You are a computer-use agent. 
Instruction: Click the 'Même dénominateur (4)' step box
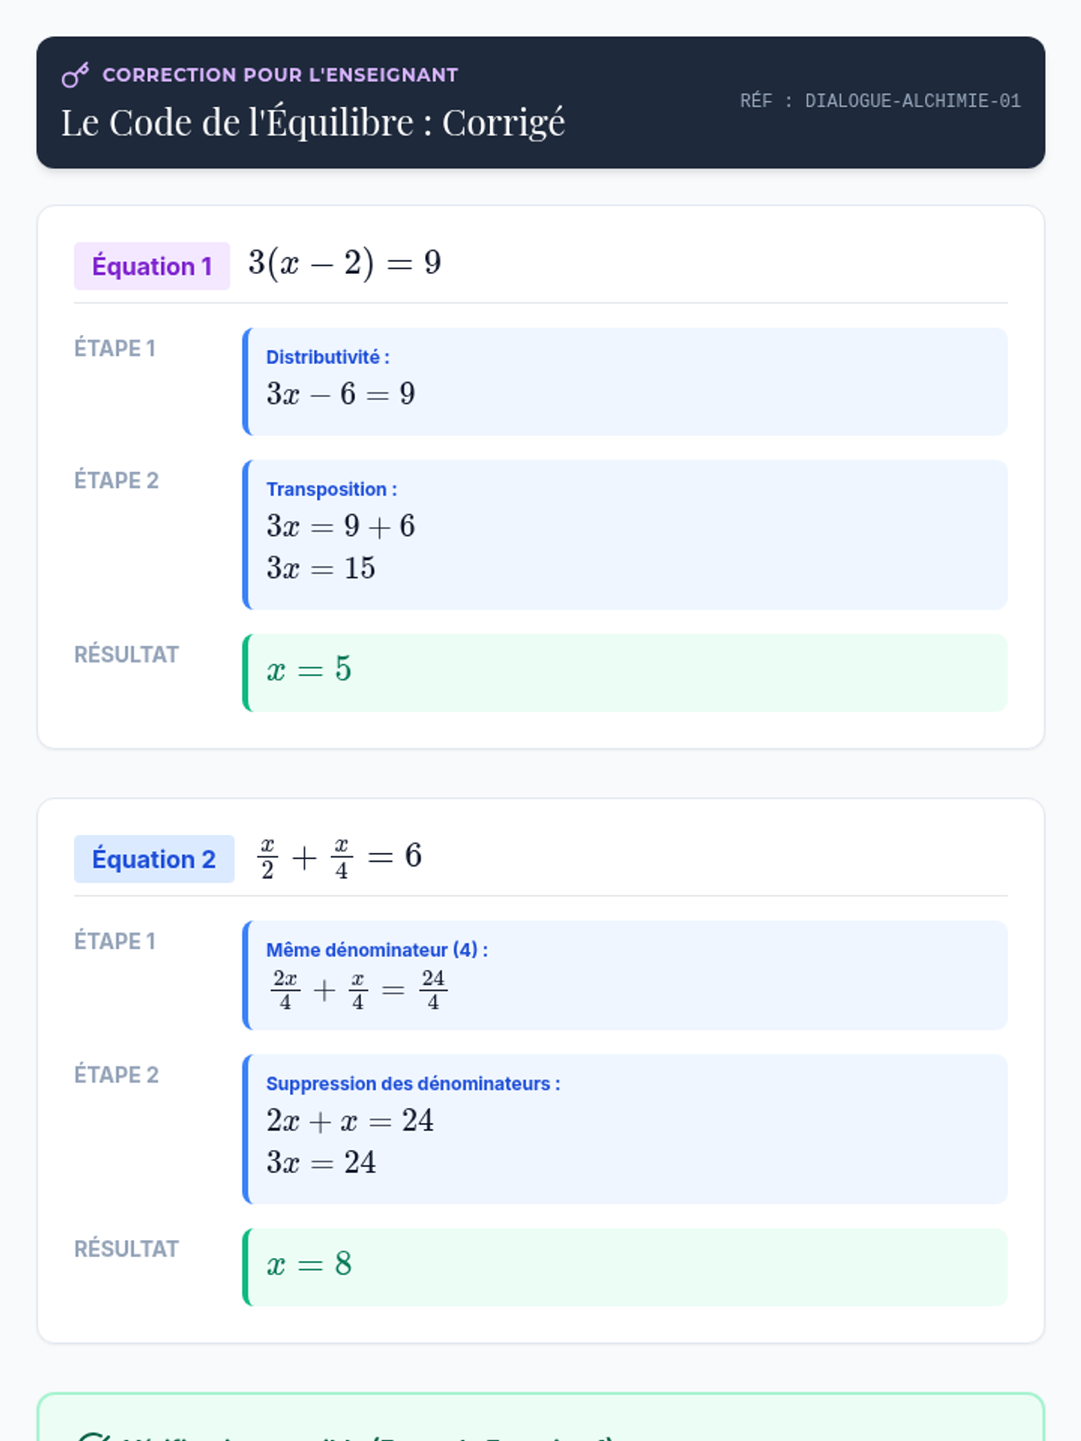click(624, 975)
